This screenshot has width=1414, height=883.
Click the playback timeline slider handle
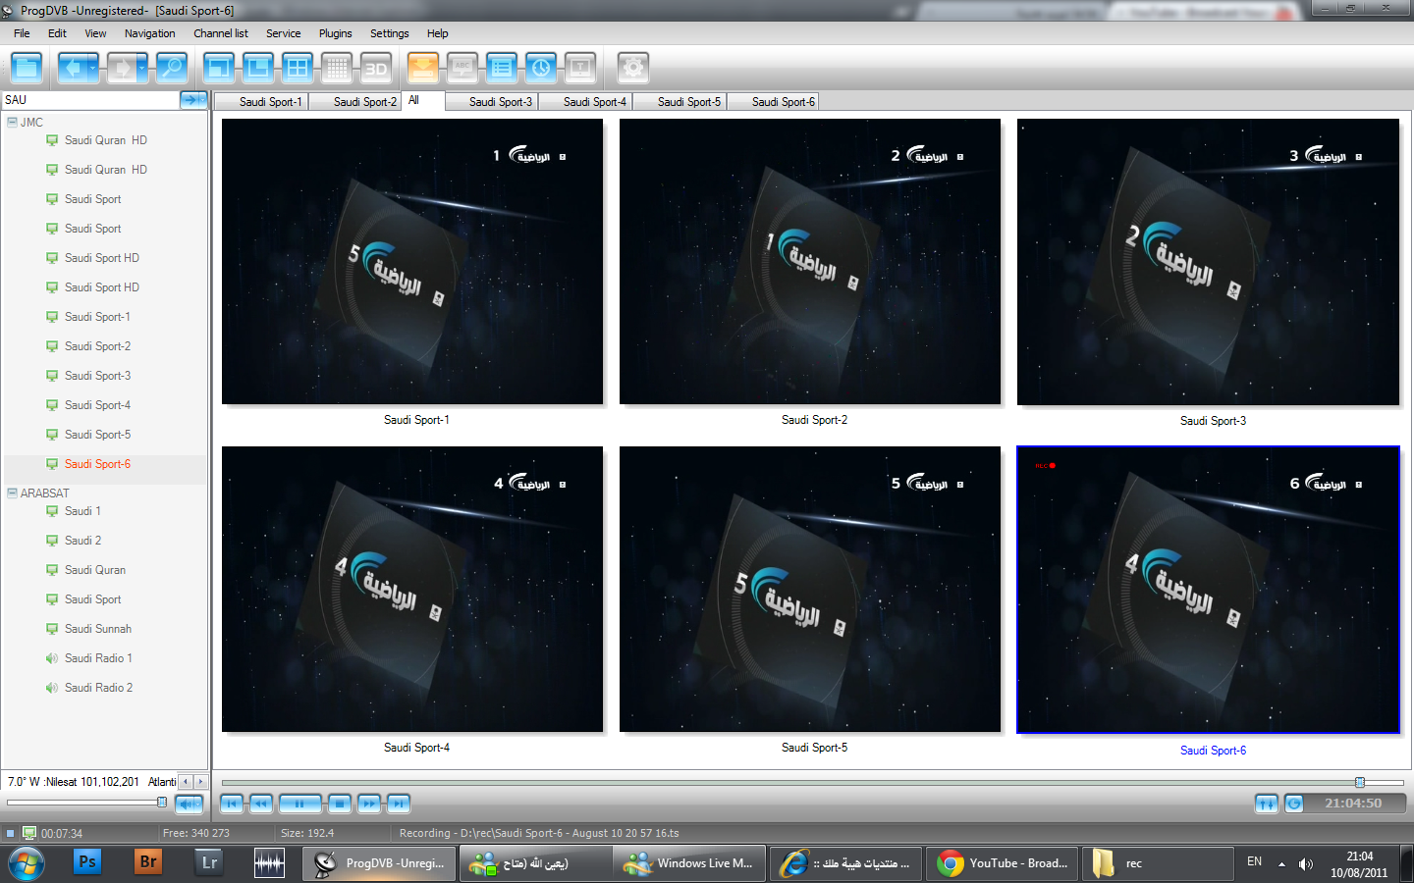click(1360, 782)
